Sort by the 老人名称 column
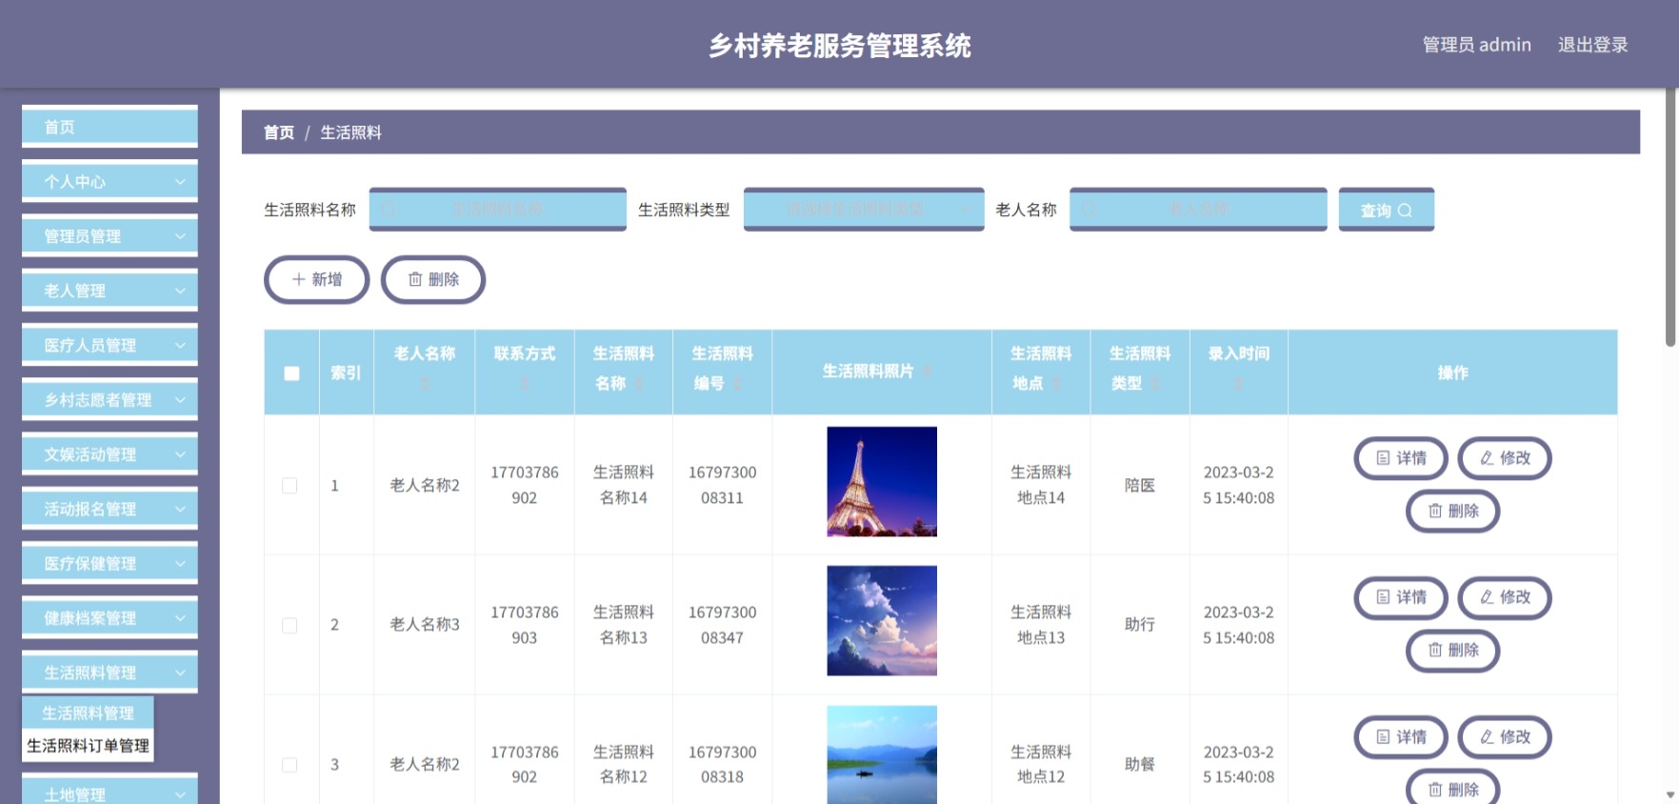Screen dimensions: 1679x804 (425, 384)
